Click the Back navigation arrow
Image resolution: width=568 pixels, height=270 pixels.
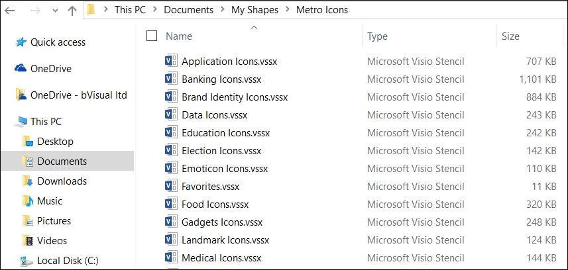click(9, 10)
